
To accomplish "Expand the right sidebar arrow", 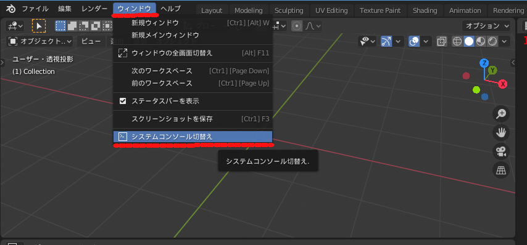I will 513,62.
